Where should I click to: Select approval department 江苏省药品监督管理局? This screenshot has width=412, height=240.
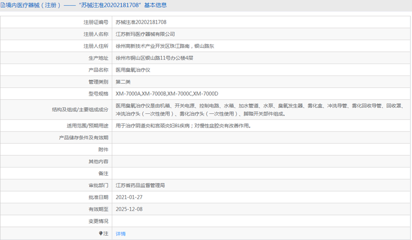(x=140, y=185)
